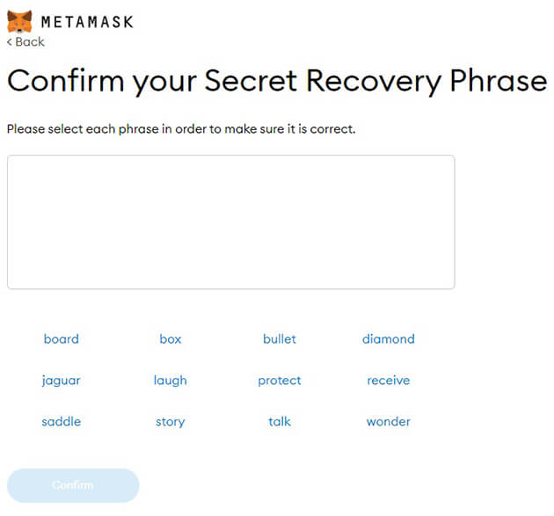The height and width of the screenshot is (516, 554).
Task: Click the 'Confirm your Secret Recovery Phrase' heading
Action: tap(276, 81)
